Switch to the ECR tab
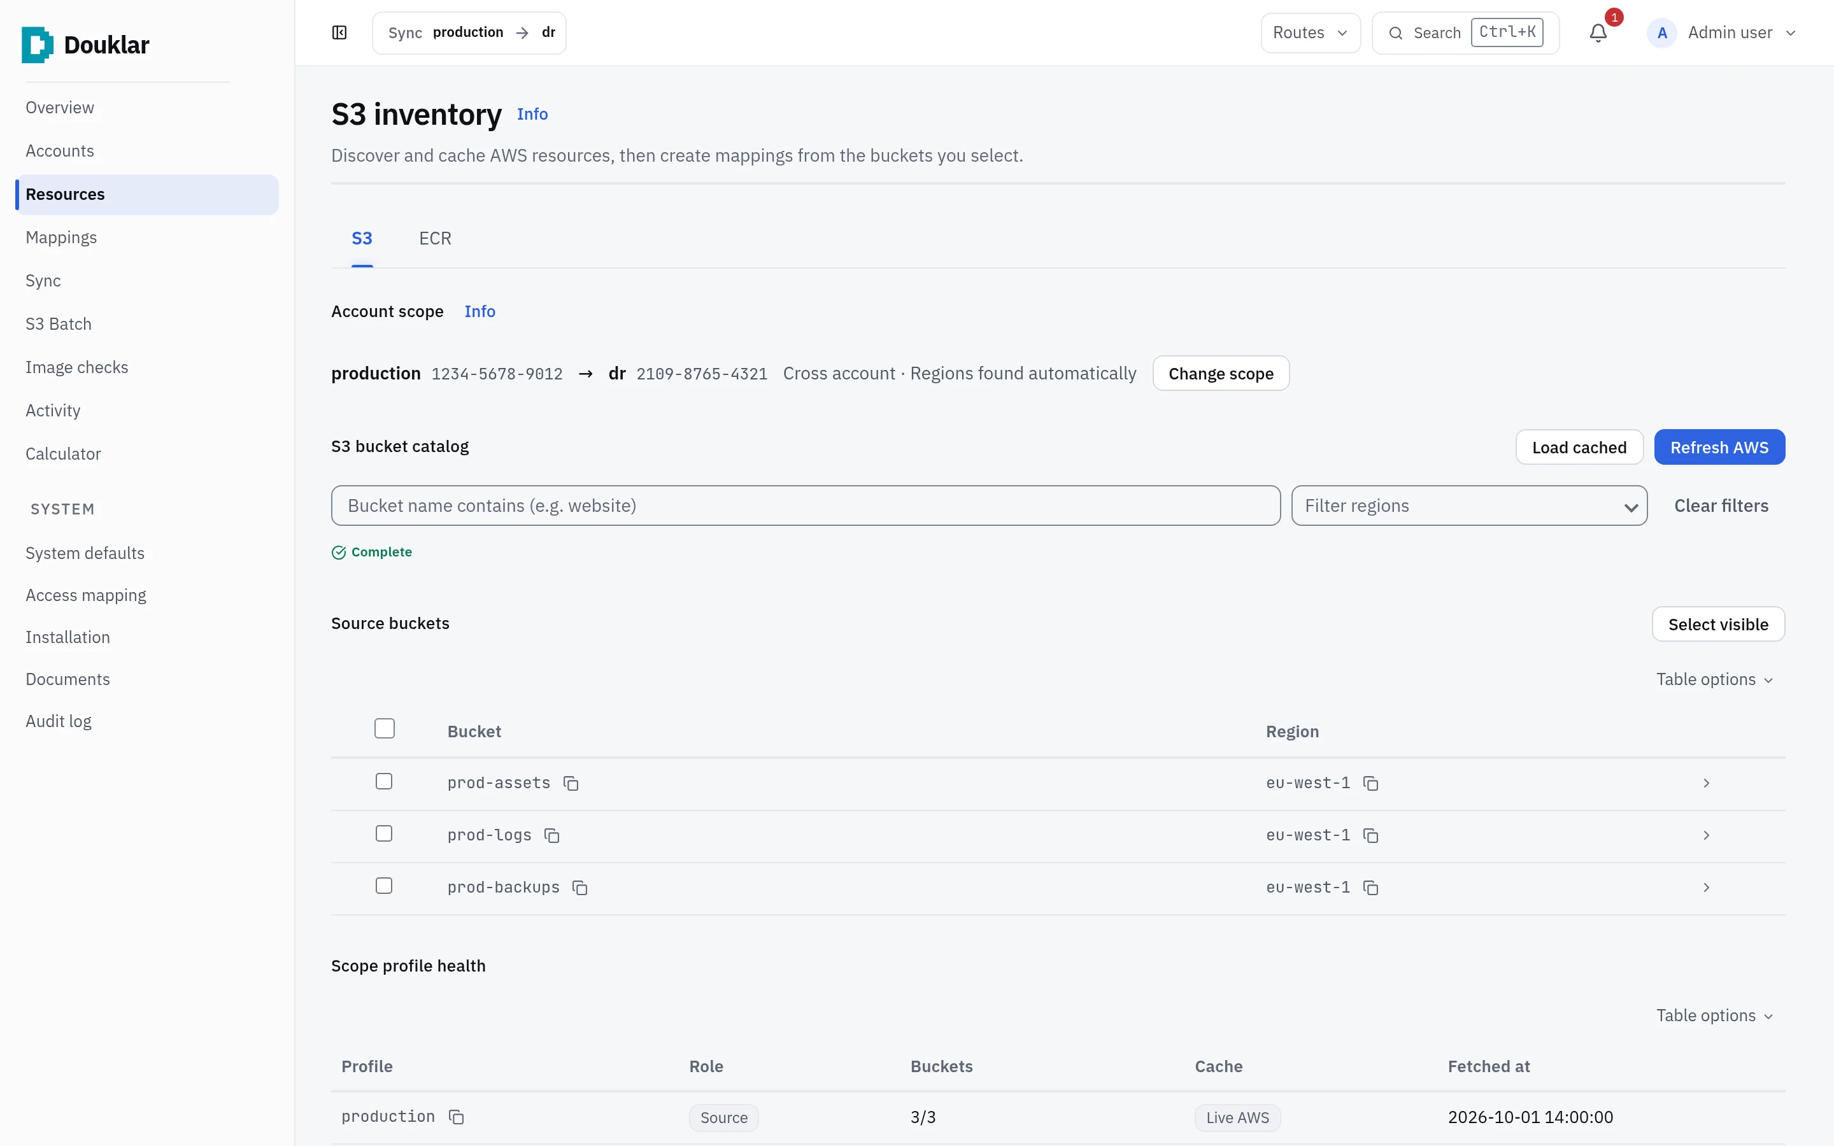 (x=435, y=238)
